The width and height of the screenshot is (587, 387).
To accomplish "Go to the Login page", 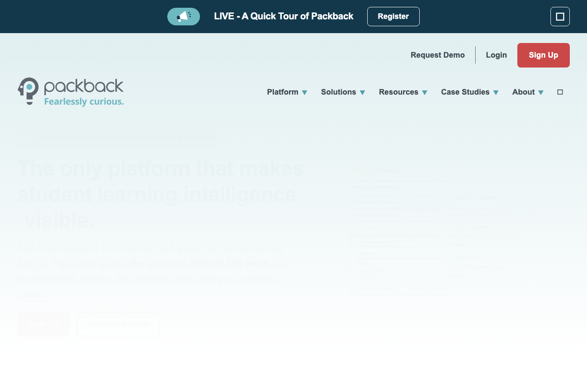I will (x=496, y=55).
